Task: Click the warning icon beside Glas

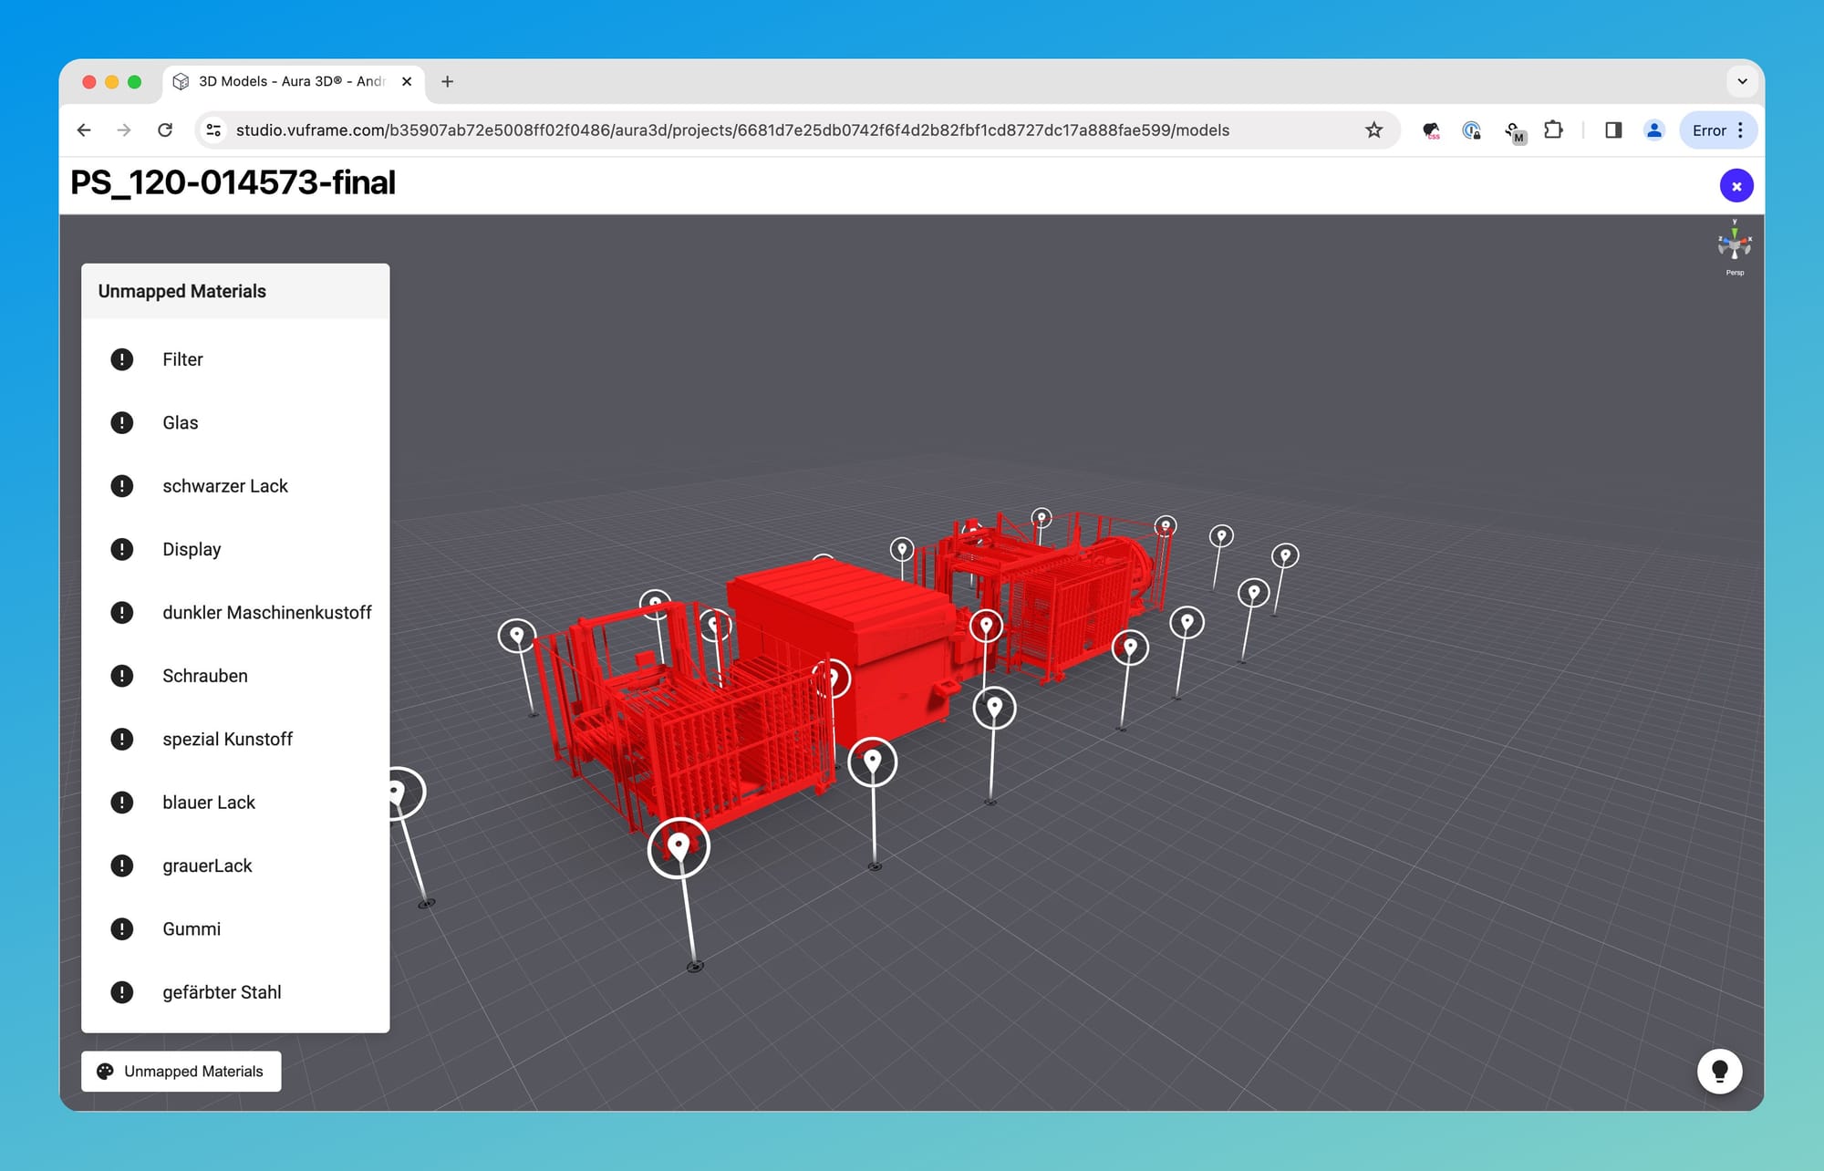Action: [x=121, y=422]
